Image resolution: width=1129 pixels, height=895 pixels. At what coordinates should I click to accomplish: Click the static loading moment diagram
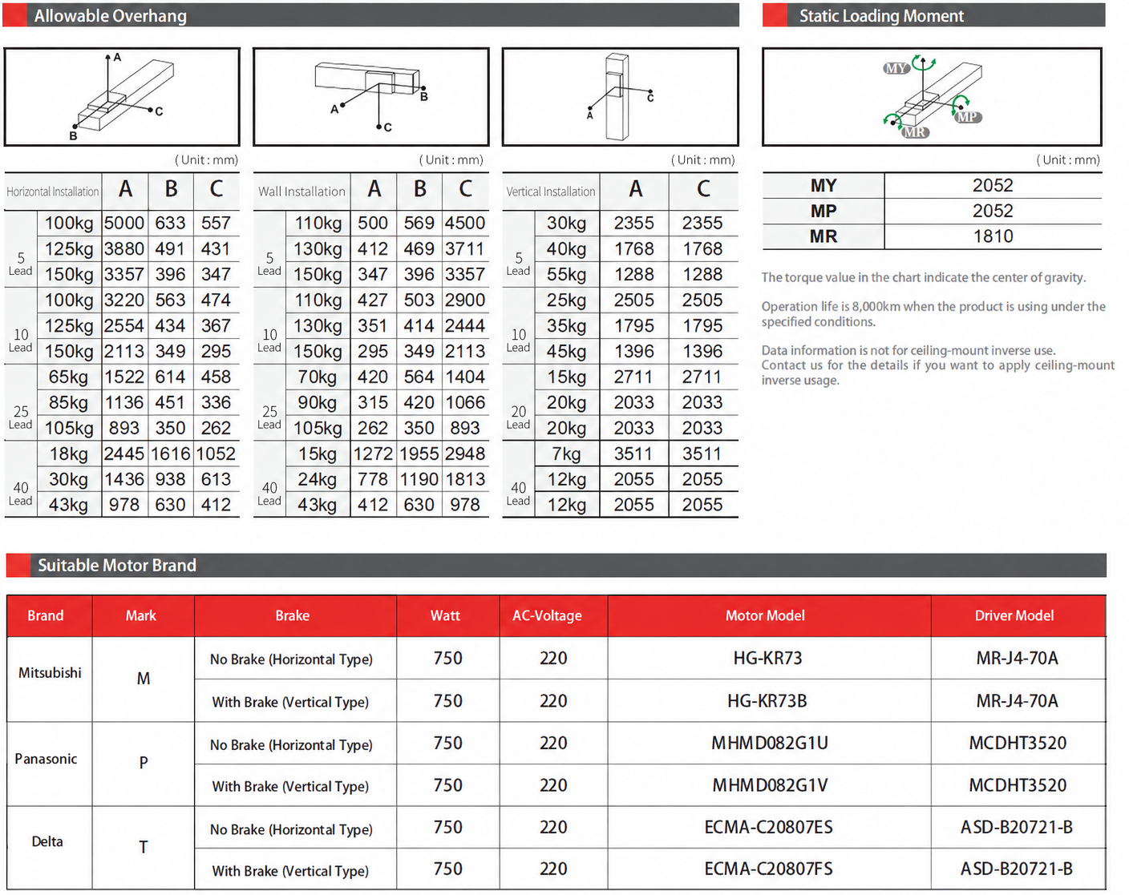tap(932, 97)
